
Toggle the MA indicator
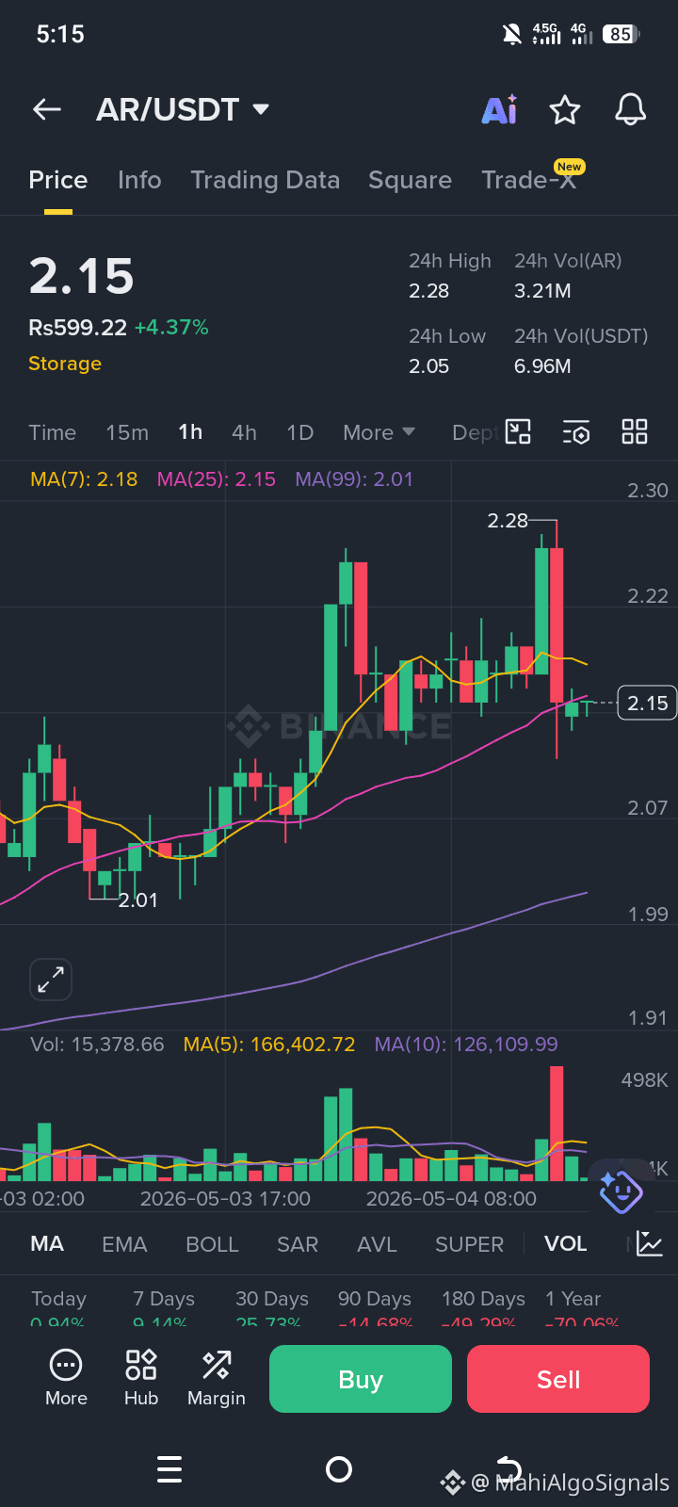47,1244
